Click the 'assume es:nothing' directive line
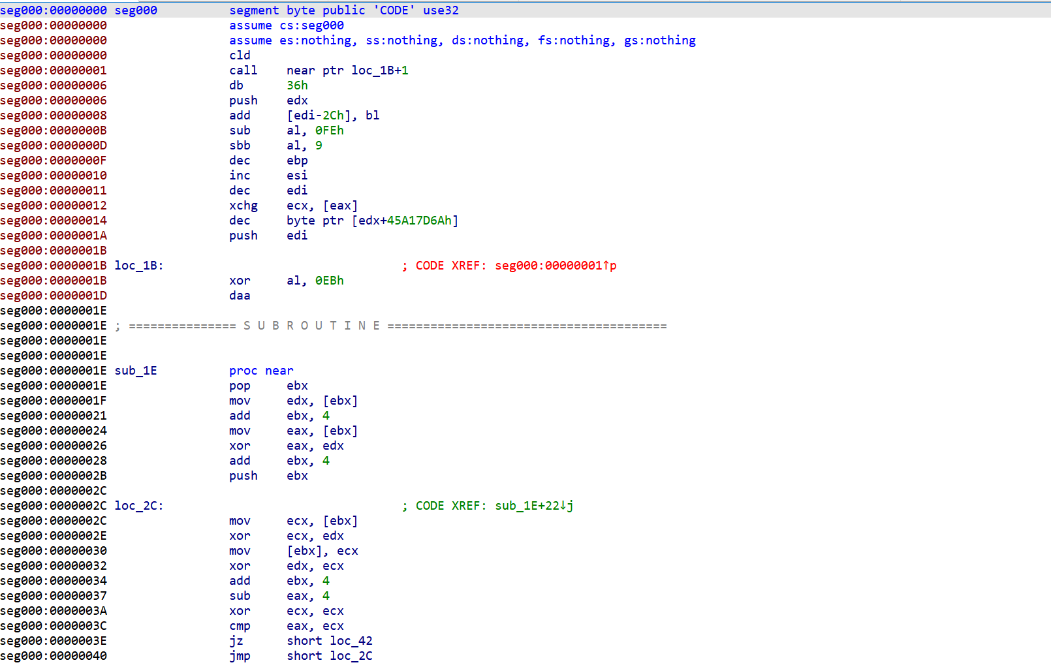The image size is (1051, 667). coord(462,40)
